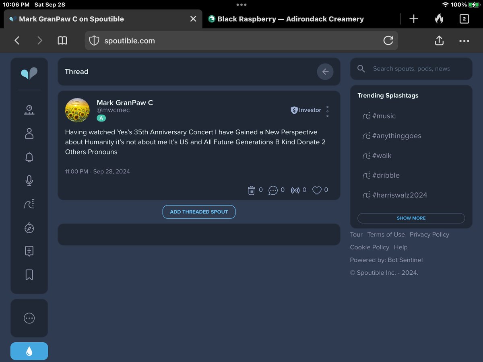Go forward with browser forward arrow
The width and height of the screenshot is (483, 362).
click(39, 40)
